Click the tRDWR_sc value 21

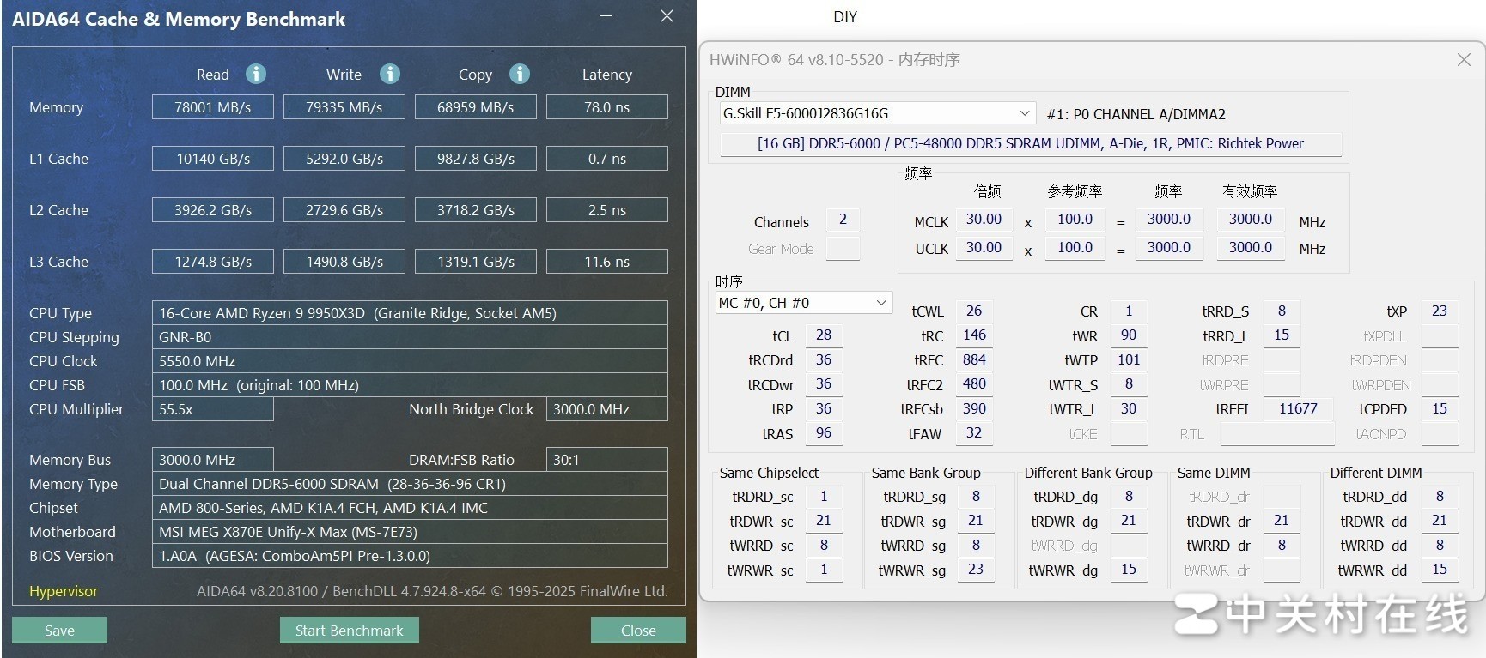[824, 521]
